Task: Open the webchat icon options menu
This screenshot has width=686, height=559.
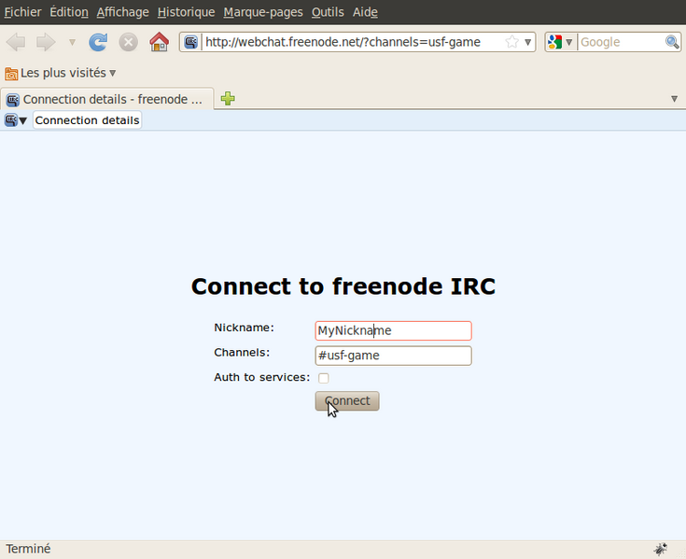Action: (16, 120)
